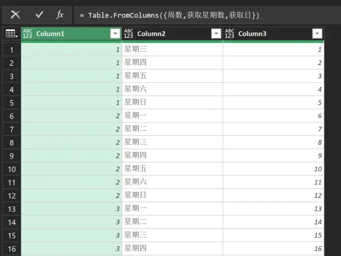Viewport: 341px width, 256px height.
Task: Change the Column1 ABC123 data type icon
Action: pos(27,34)
